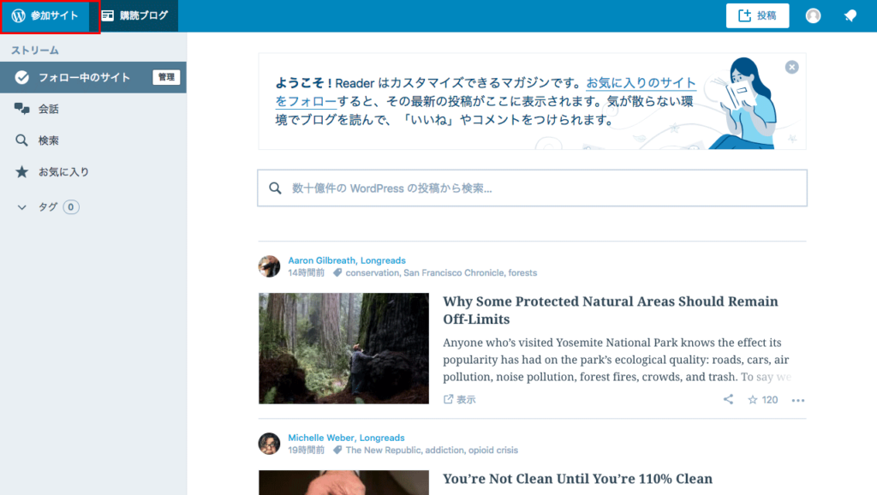Viewport: 877px width, 495px height.
Task: Click the 管理 button next to followed sites
Action: (x=166, y=77)
